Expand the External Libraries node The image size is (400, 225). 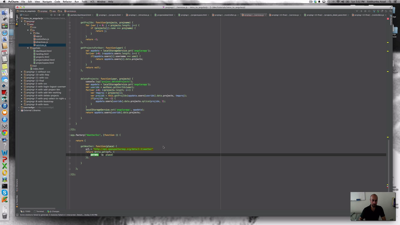tap(19, 110)
